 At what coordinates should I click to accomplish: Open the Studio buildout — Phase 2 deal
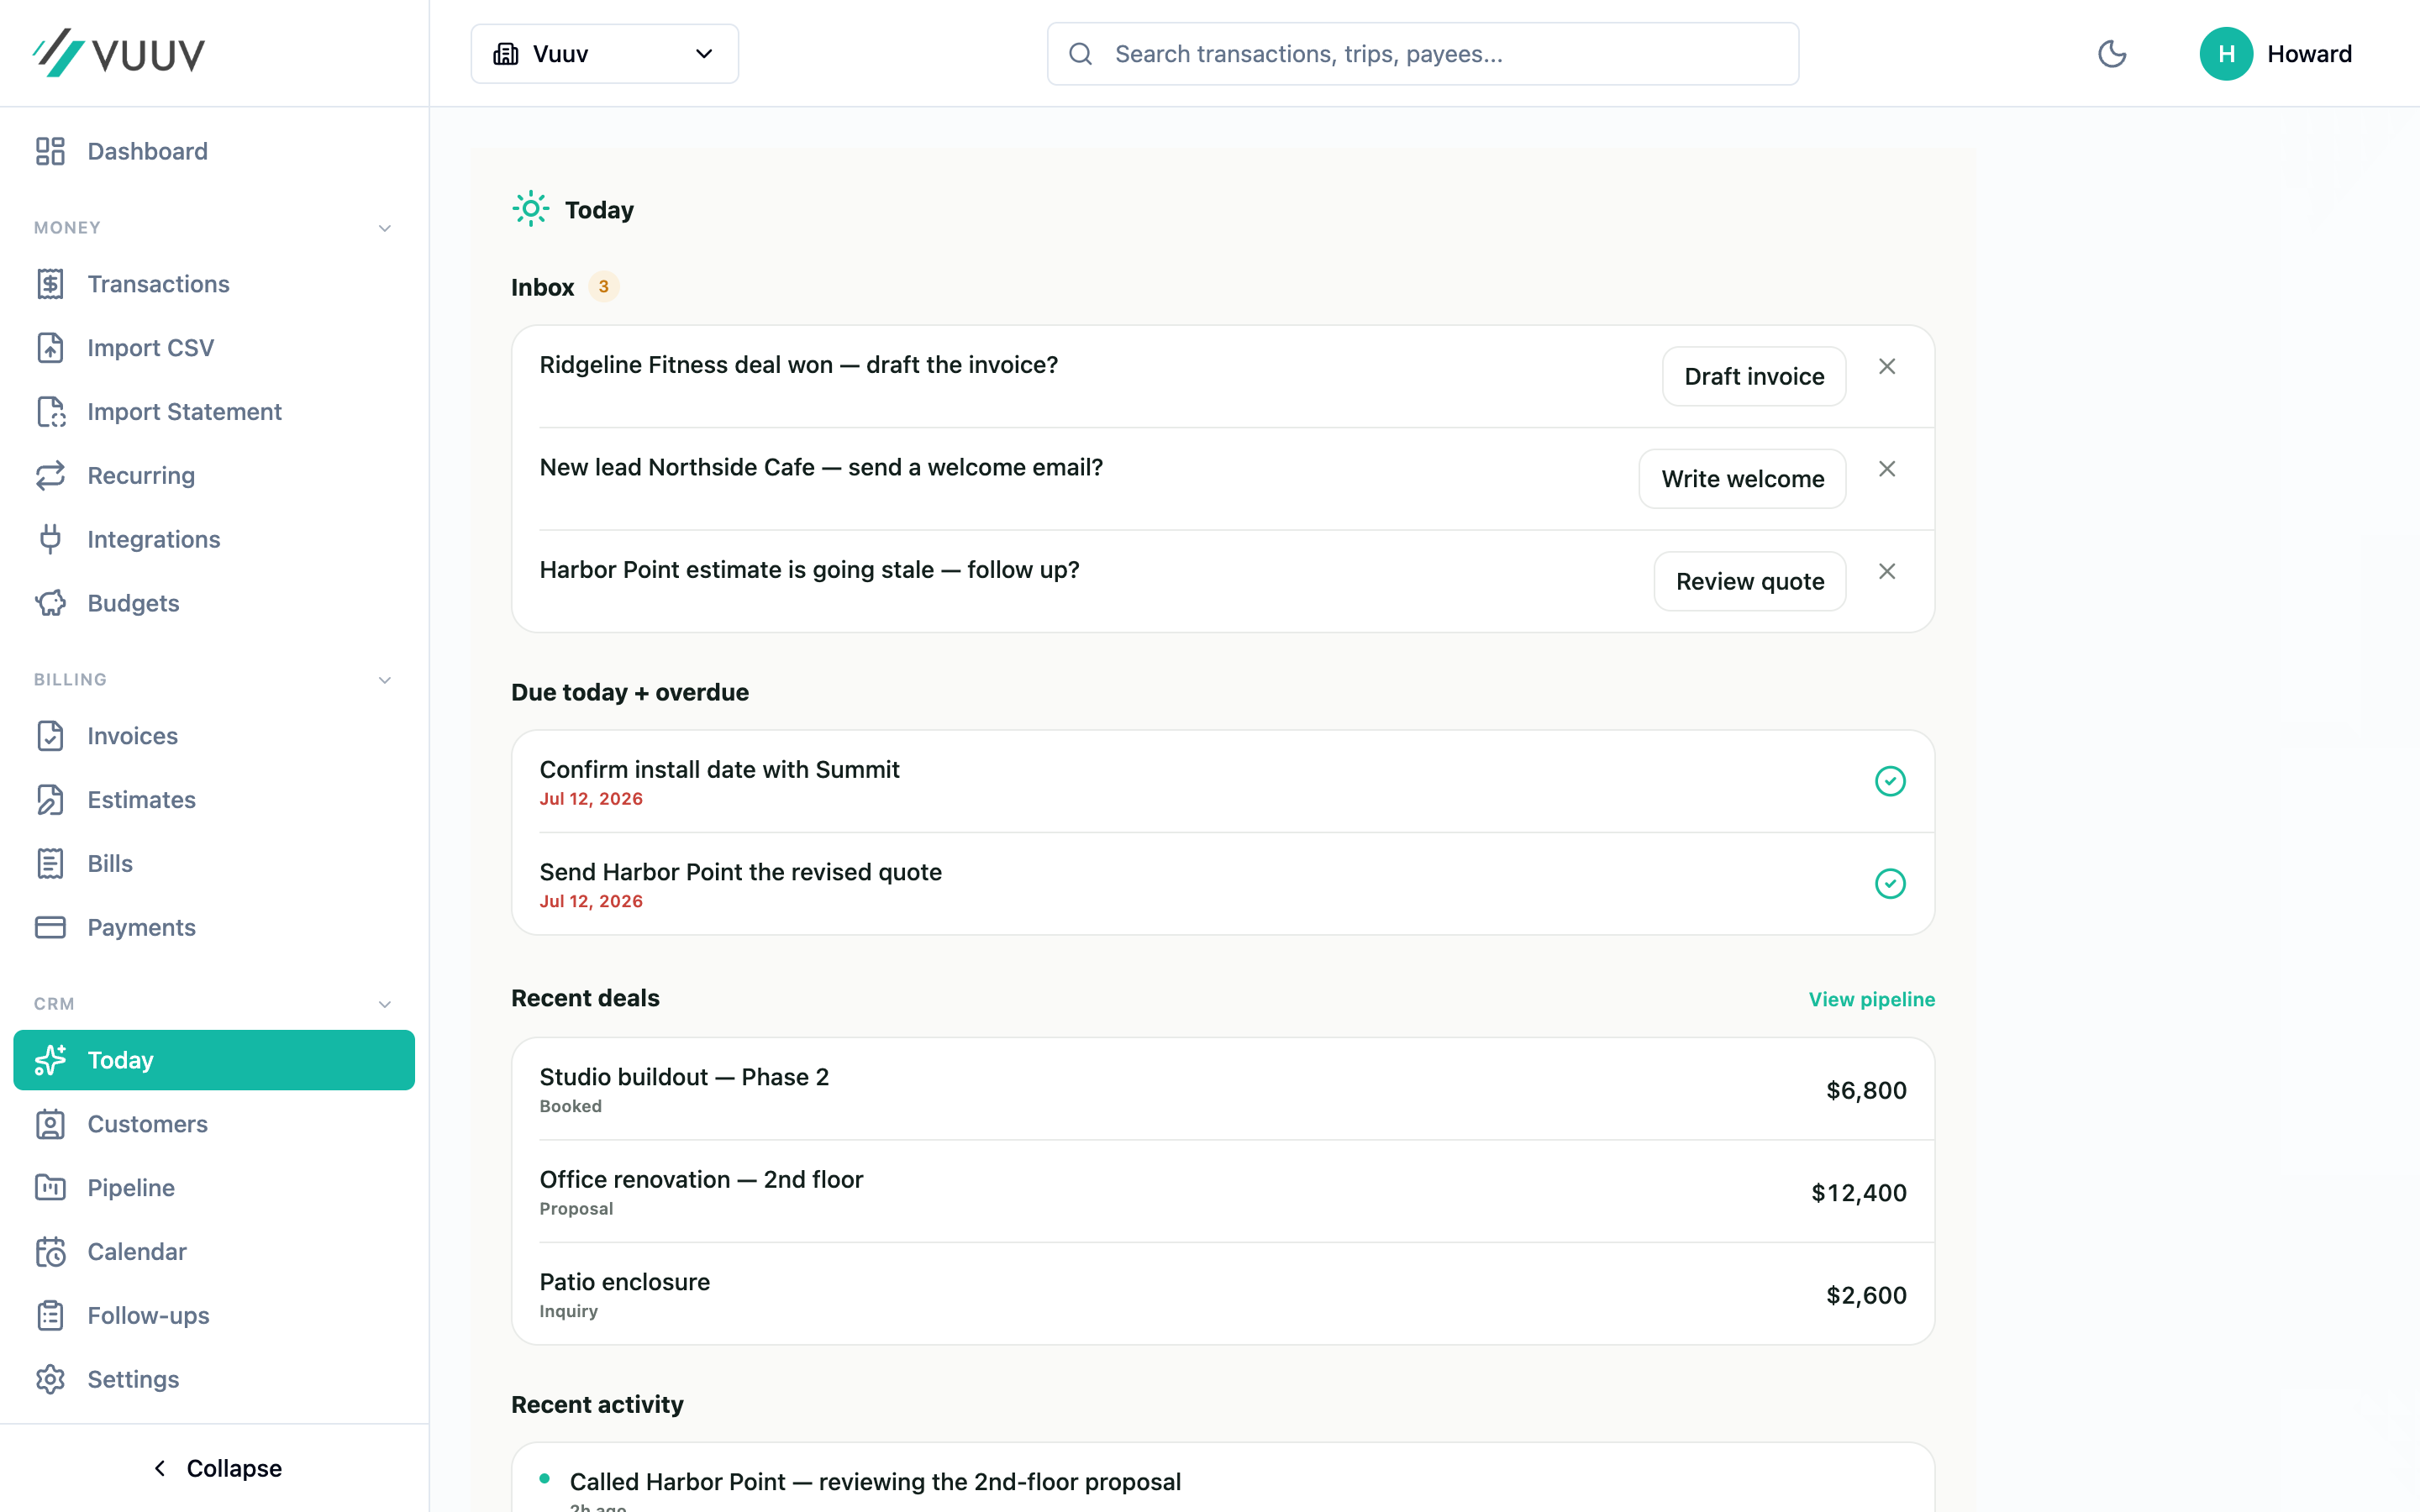[1223, 1089]
